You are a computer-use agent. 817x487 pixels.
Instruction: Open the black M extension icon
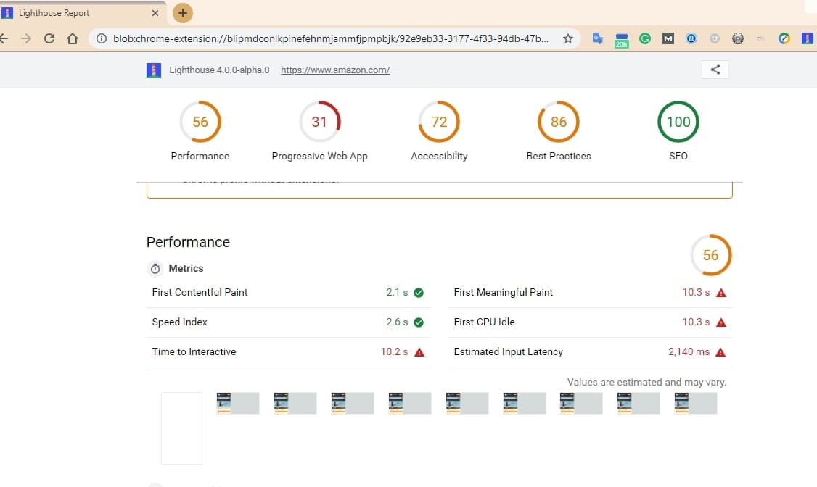668,38
